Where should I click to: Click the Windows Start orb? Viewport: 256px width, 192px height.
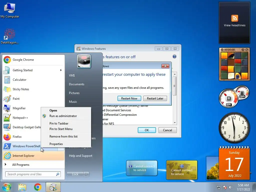coord(6,187)
